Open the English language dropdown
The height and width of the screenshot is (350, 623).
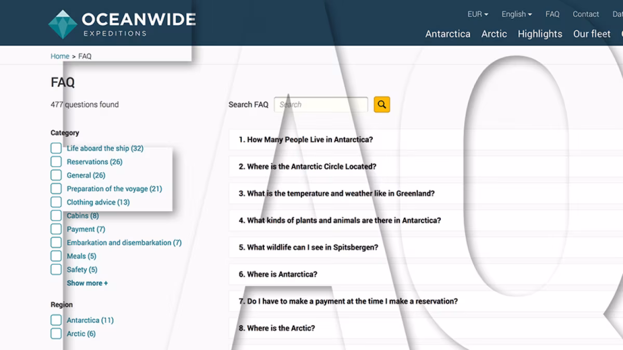click(x=516, y=15)
